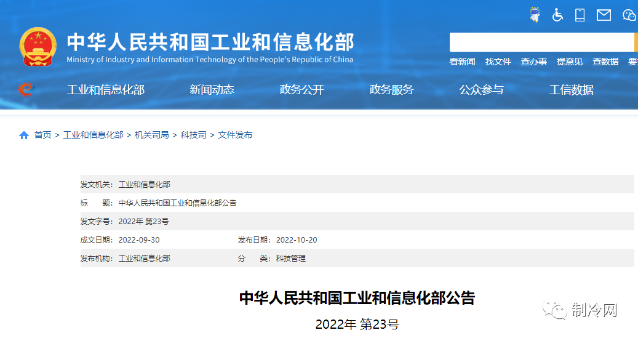Click the red swirl government icon

click(x=26, y=89)
